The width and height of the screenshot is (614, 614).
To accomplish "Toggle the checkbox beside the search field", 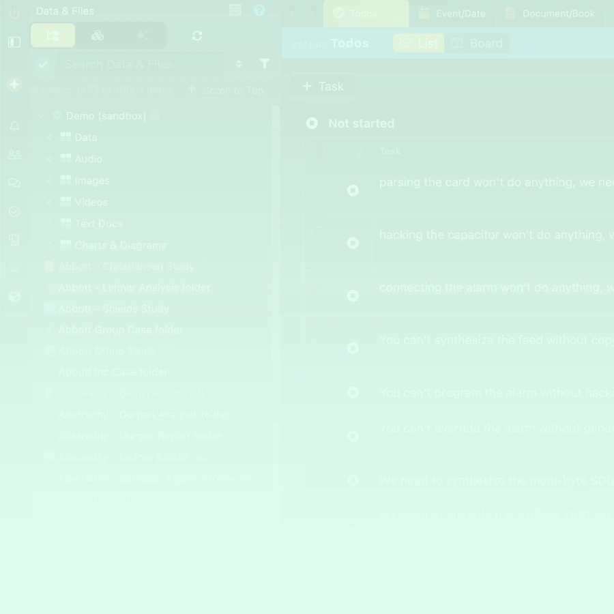I will point(43,64).
